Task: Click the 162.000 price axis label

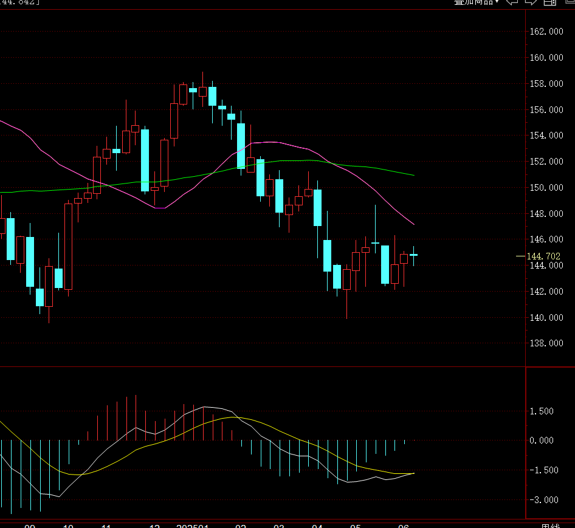Action: (x=546, y=32)
